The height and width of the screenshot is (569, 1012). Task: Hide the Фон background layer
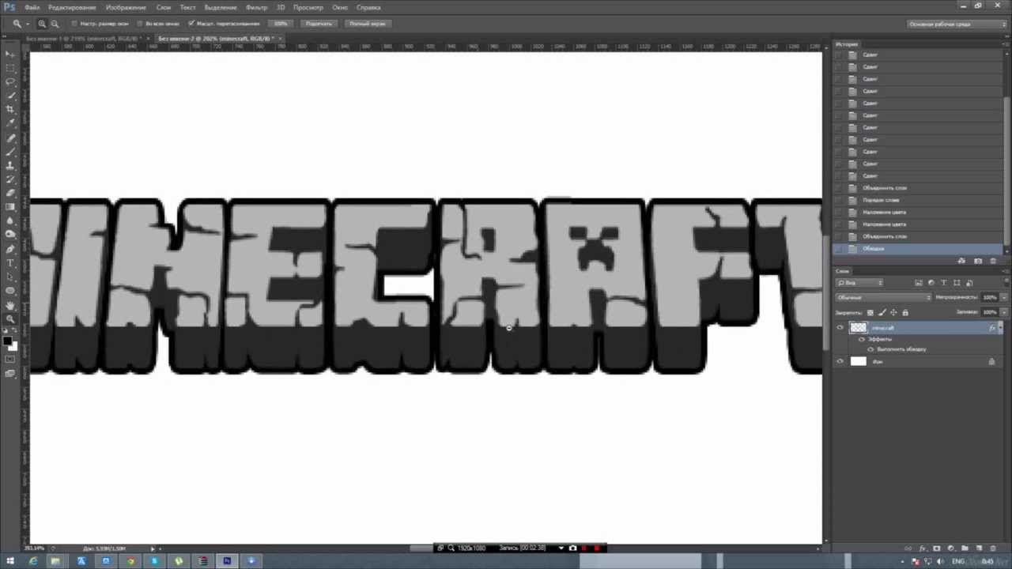[x=840, y=361]
